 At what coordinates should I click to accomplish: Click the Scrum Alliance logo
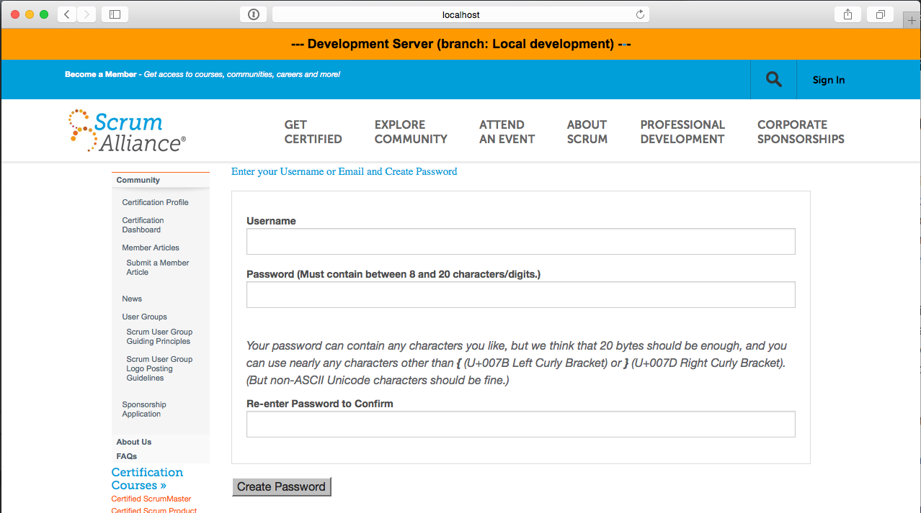point(128,131)
